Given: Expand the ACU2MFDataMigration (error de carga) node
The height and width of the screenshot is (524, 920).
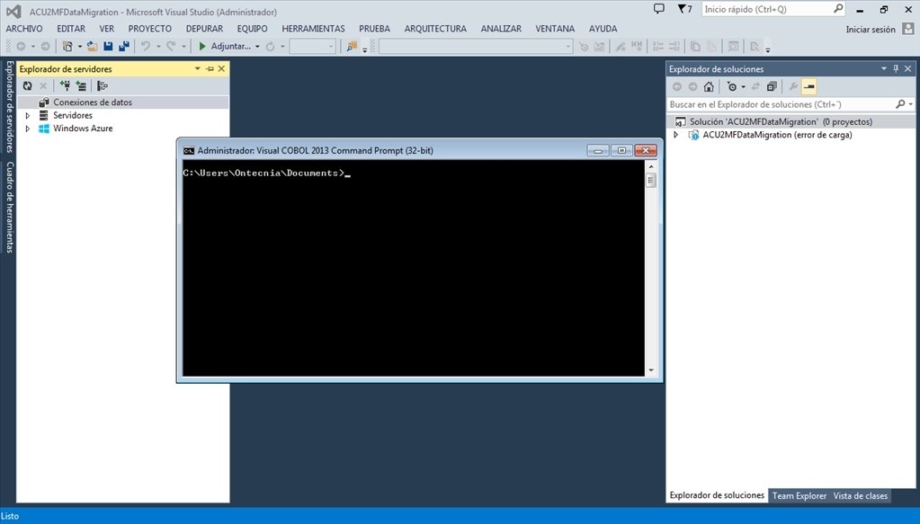Looking at the screenshot, I should tap(675, 135).
